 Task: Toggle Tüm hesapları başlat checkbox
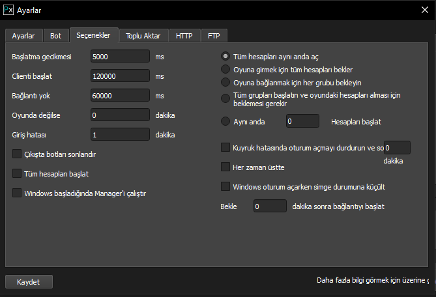17,173
